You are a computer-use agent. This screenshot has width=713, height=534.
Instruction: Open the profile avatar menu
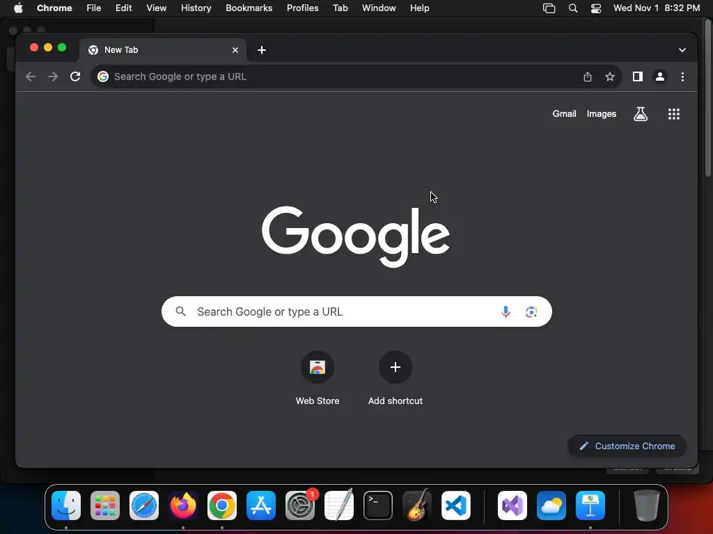660,76
